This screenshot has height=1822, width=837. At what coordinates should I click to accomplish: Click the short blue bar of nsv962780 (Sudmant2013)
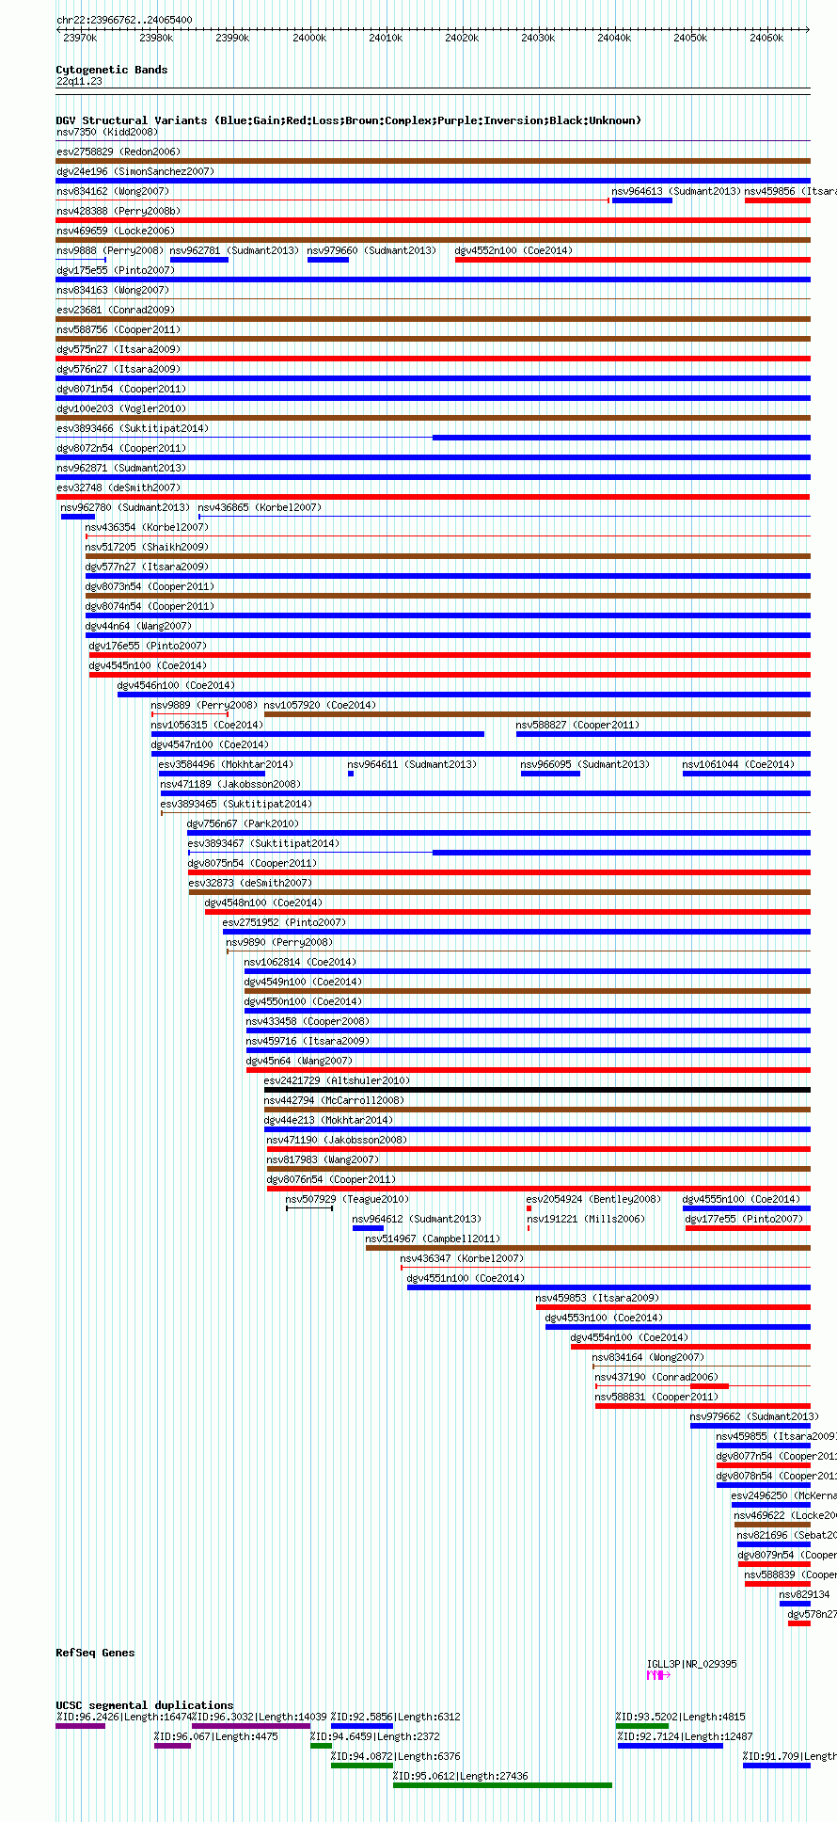click(78, 517)
